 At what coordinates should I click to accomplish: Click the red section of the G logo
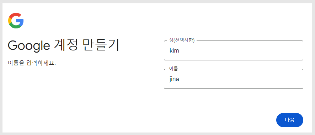click(x=15, y=15)
